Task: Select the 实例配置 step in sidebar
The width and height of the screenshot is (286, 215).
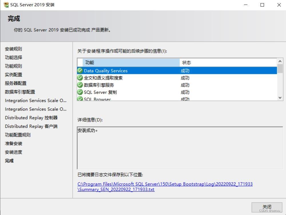Action: click(x=13, y=75)
